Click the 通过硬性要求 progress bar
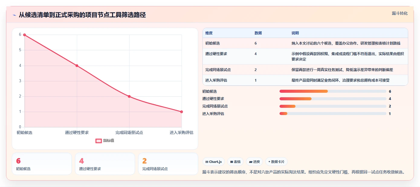The width and height of the screenshot is (420, 187). click(x=333, y=99)
